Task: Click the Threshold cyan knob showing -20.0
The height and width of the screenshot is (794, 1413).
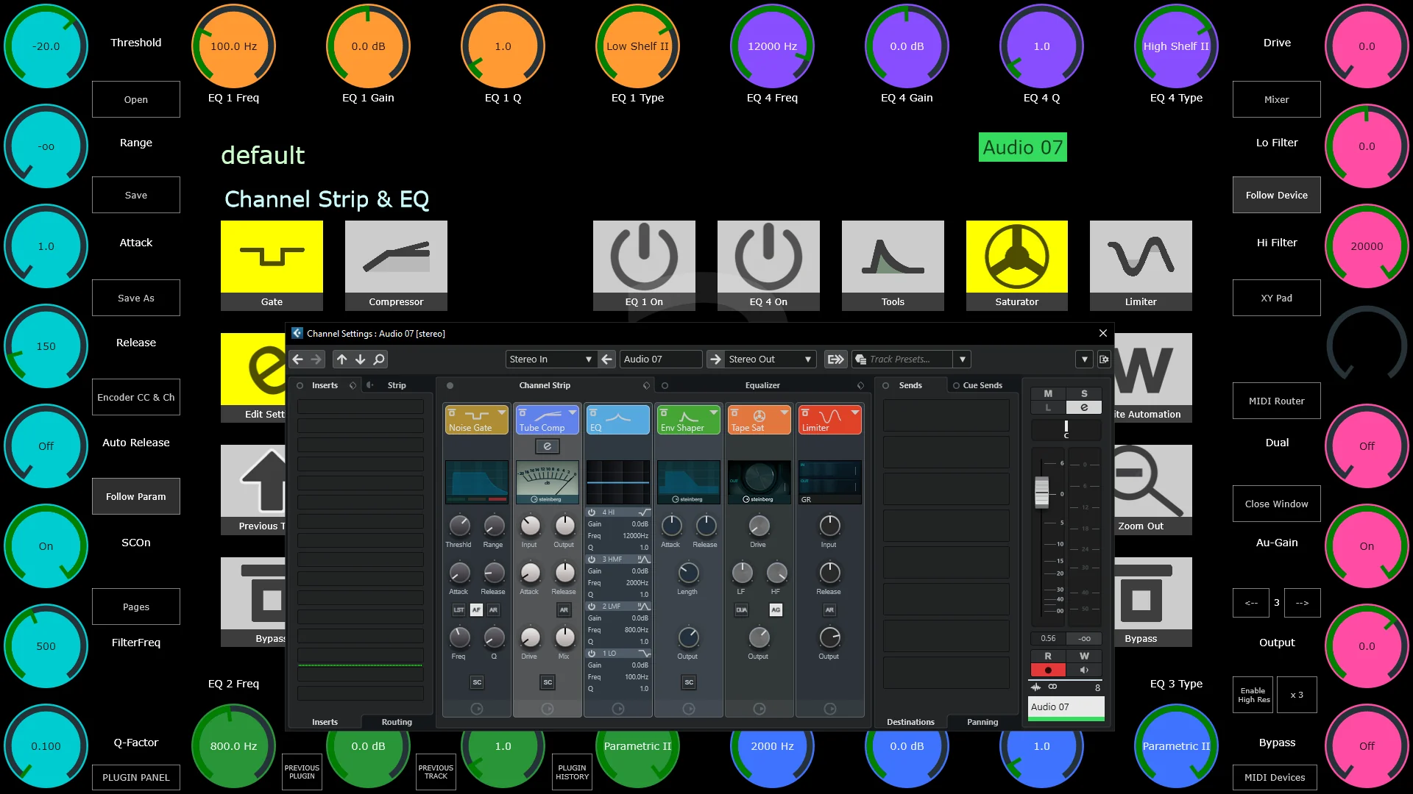Action: [x=46, y=46]
